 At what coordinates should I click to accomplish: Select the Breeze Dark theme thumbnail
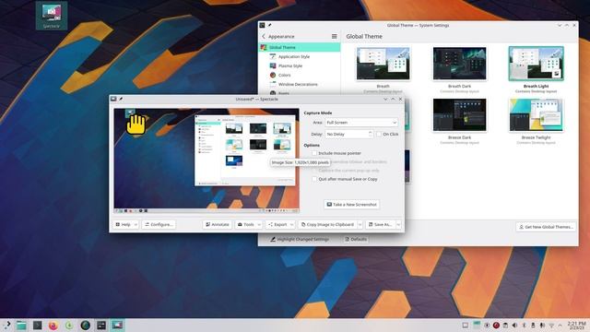[459, 114]
